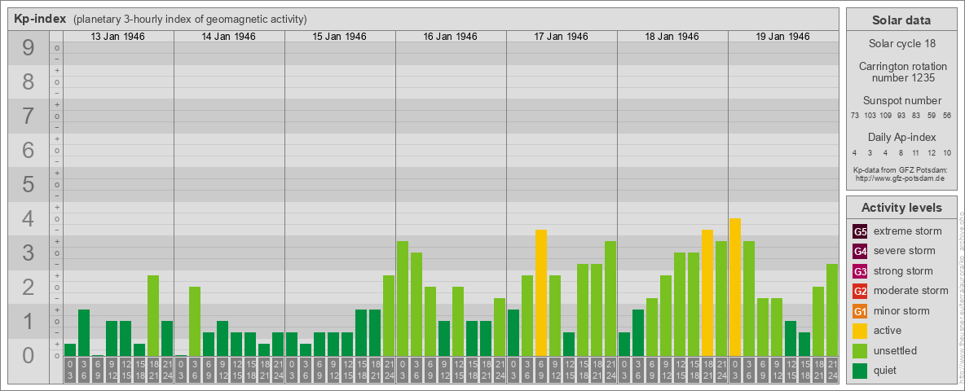The height and width of the screenshot is (391, 965).
Task: Click the light green bar on 14 Jan, 3-6 h
Action: [x=195, y=321]
